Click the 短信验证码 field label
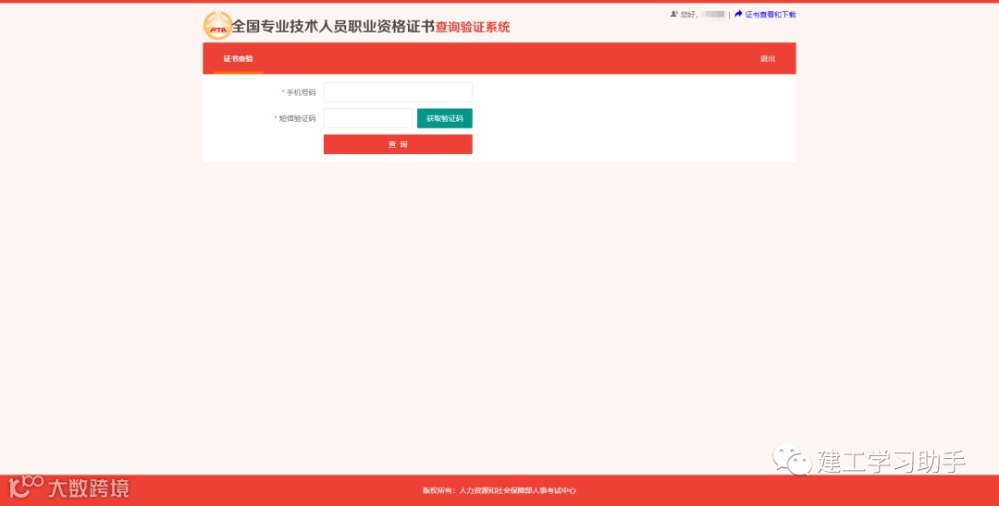Viewport: 999px width, 506px height. coord(296,118)
